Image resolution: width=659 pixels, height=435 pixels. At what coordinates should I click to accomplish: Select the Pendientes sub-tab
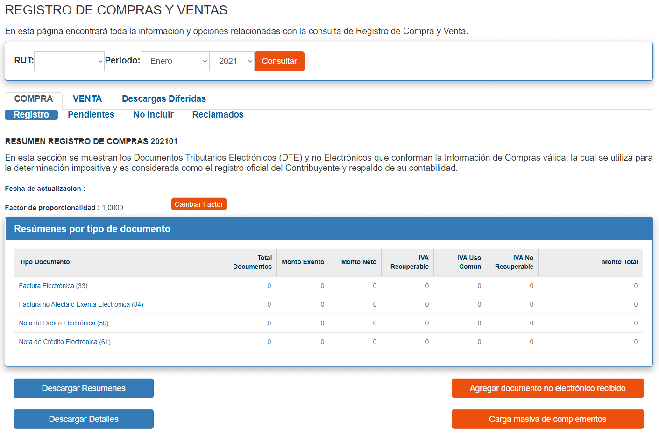click(91, 114)
